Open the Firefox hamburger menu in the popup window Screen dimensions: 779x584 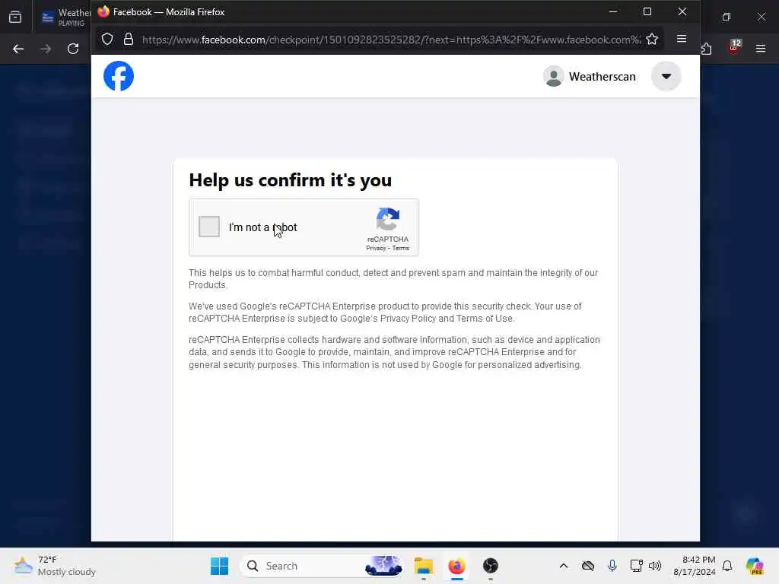(x=682, y=39)
